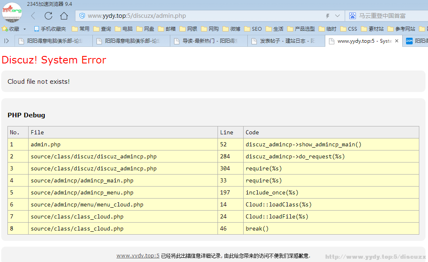Click the lightning speed mode icon
The image size is (428, 262).
click(x=328, y=16)
